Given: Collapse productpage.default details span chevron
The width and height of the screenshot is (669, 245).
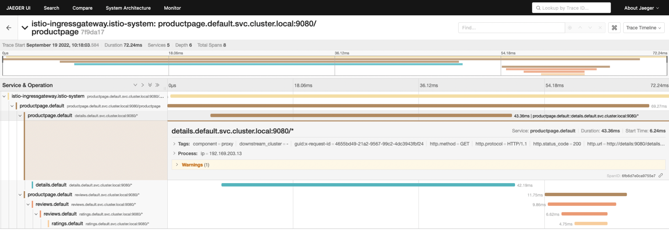Looking at the screenshot, I should click(x=20, y=116).
